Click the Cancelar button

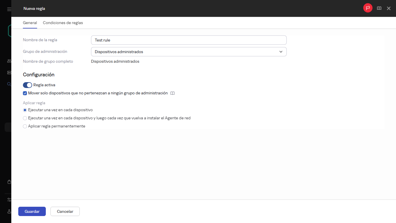pyautogui.click(x=65, y=211)
